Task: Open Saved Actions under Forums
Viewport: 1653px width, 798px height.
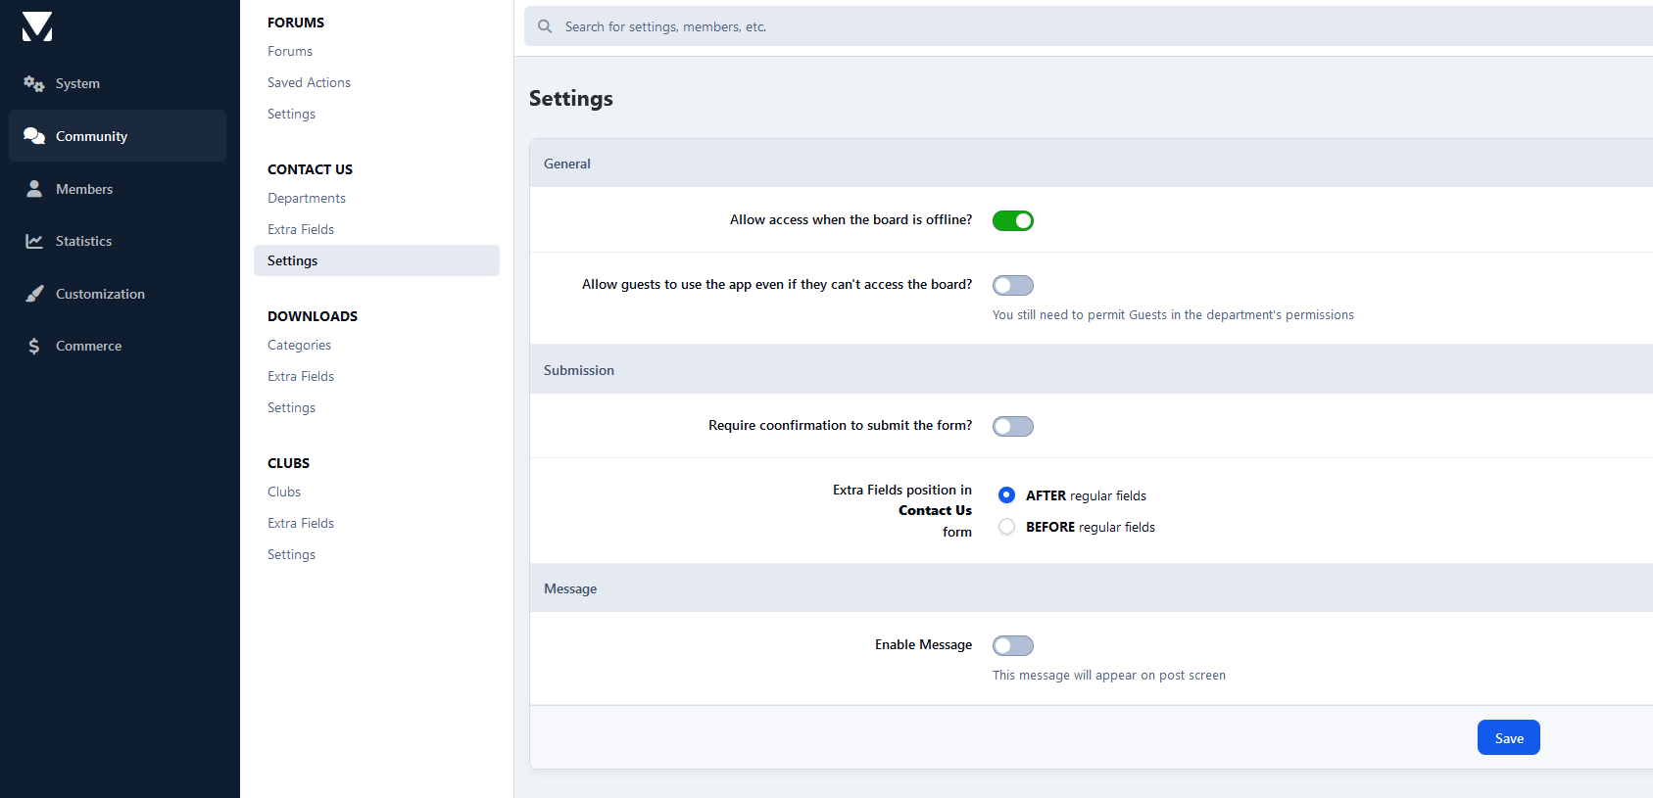Action: [x=309, y=82]
